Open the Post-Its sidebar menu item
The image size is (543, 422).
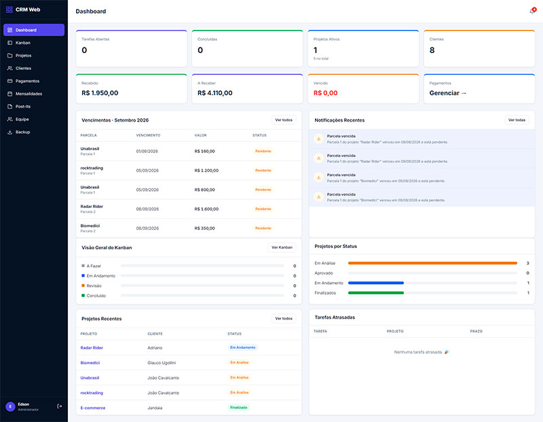[34, 107]
